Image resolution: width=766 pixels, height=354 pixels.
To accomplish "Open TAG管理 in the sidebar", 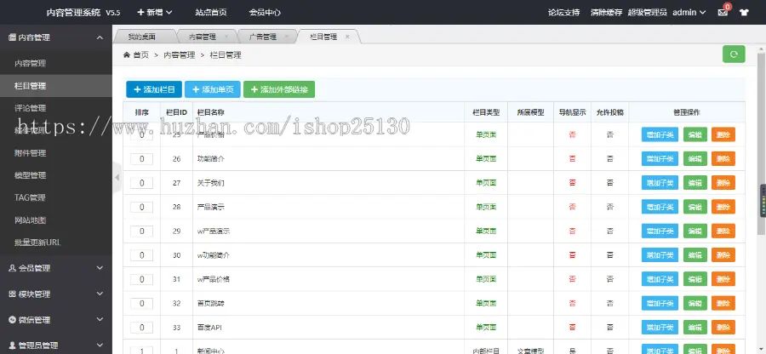I will point(31,197).
